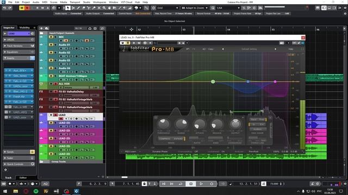348x195 pixels.
Task: Switch to the Visibility tab
Action: point(24,28)
